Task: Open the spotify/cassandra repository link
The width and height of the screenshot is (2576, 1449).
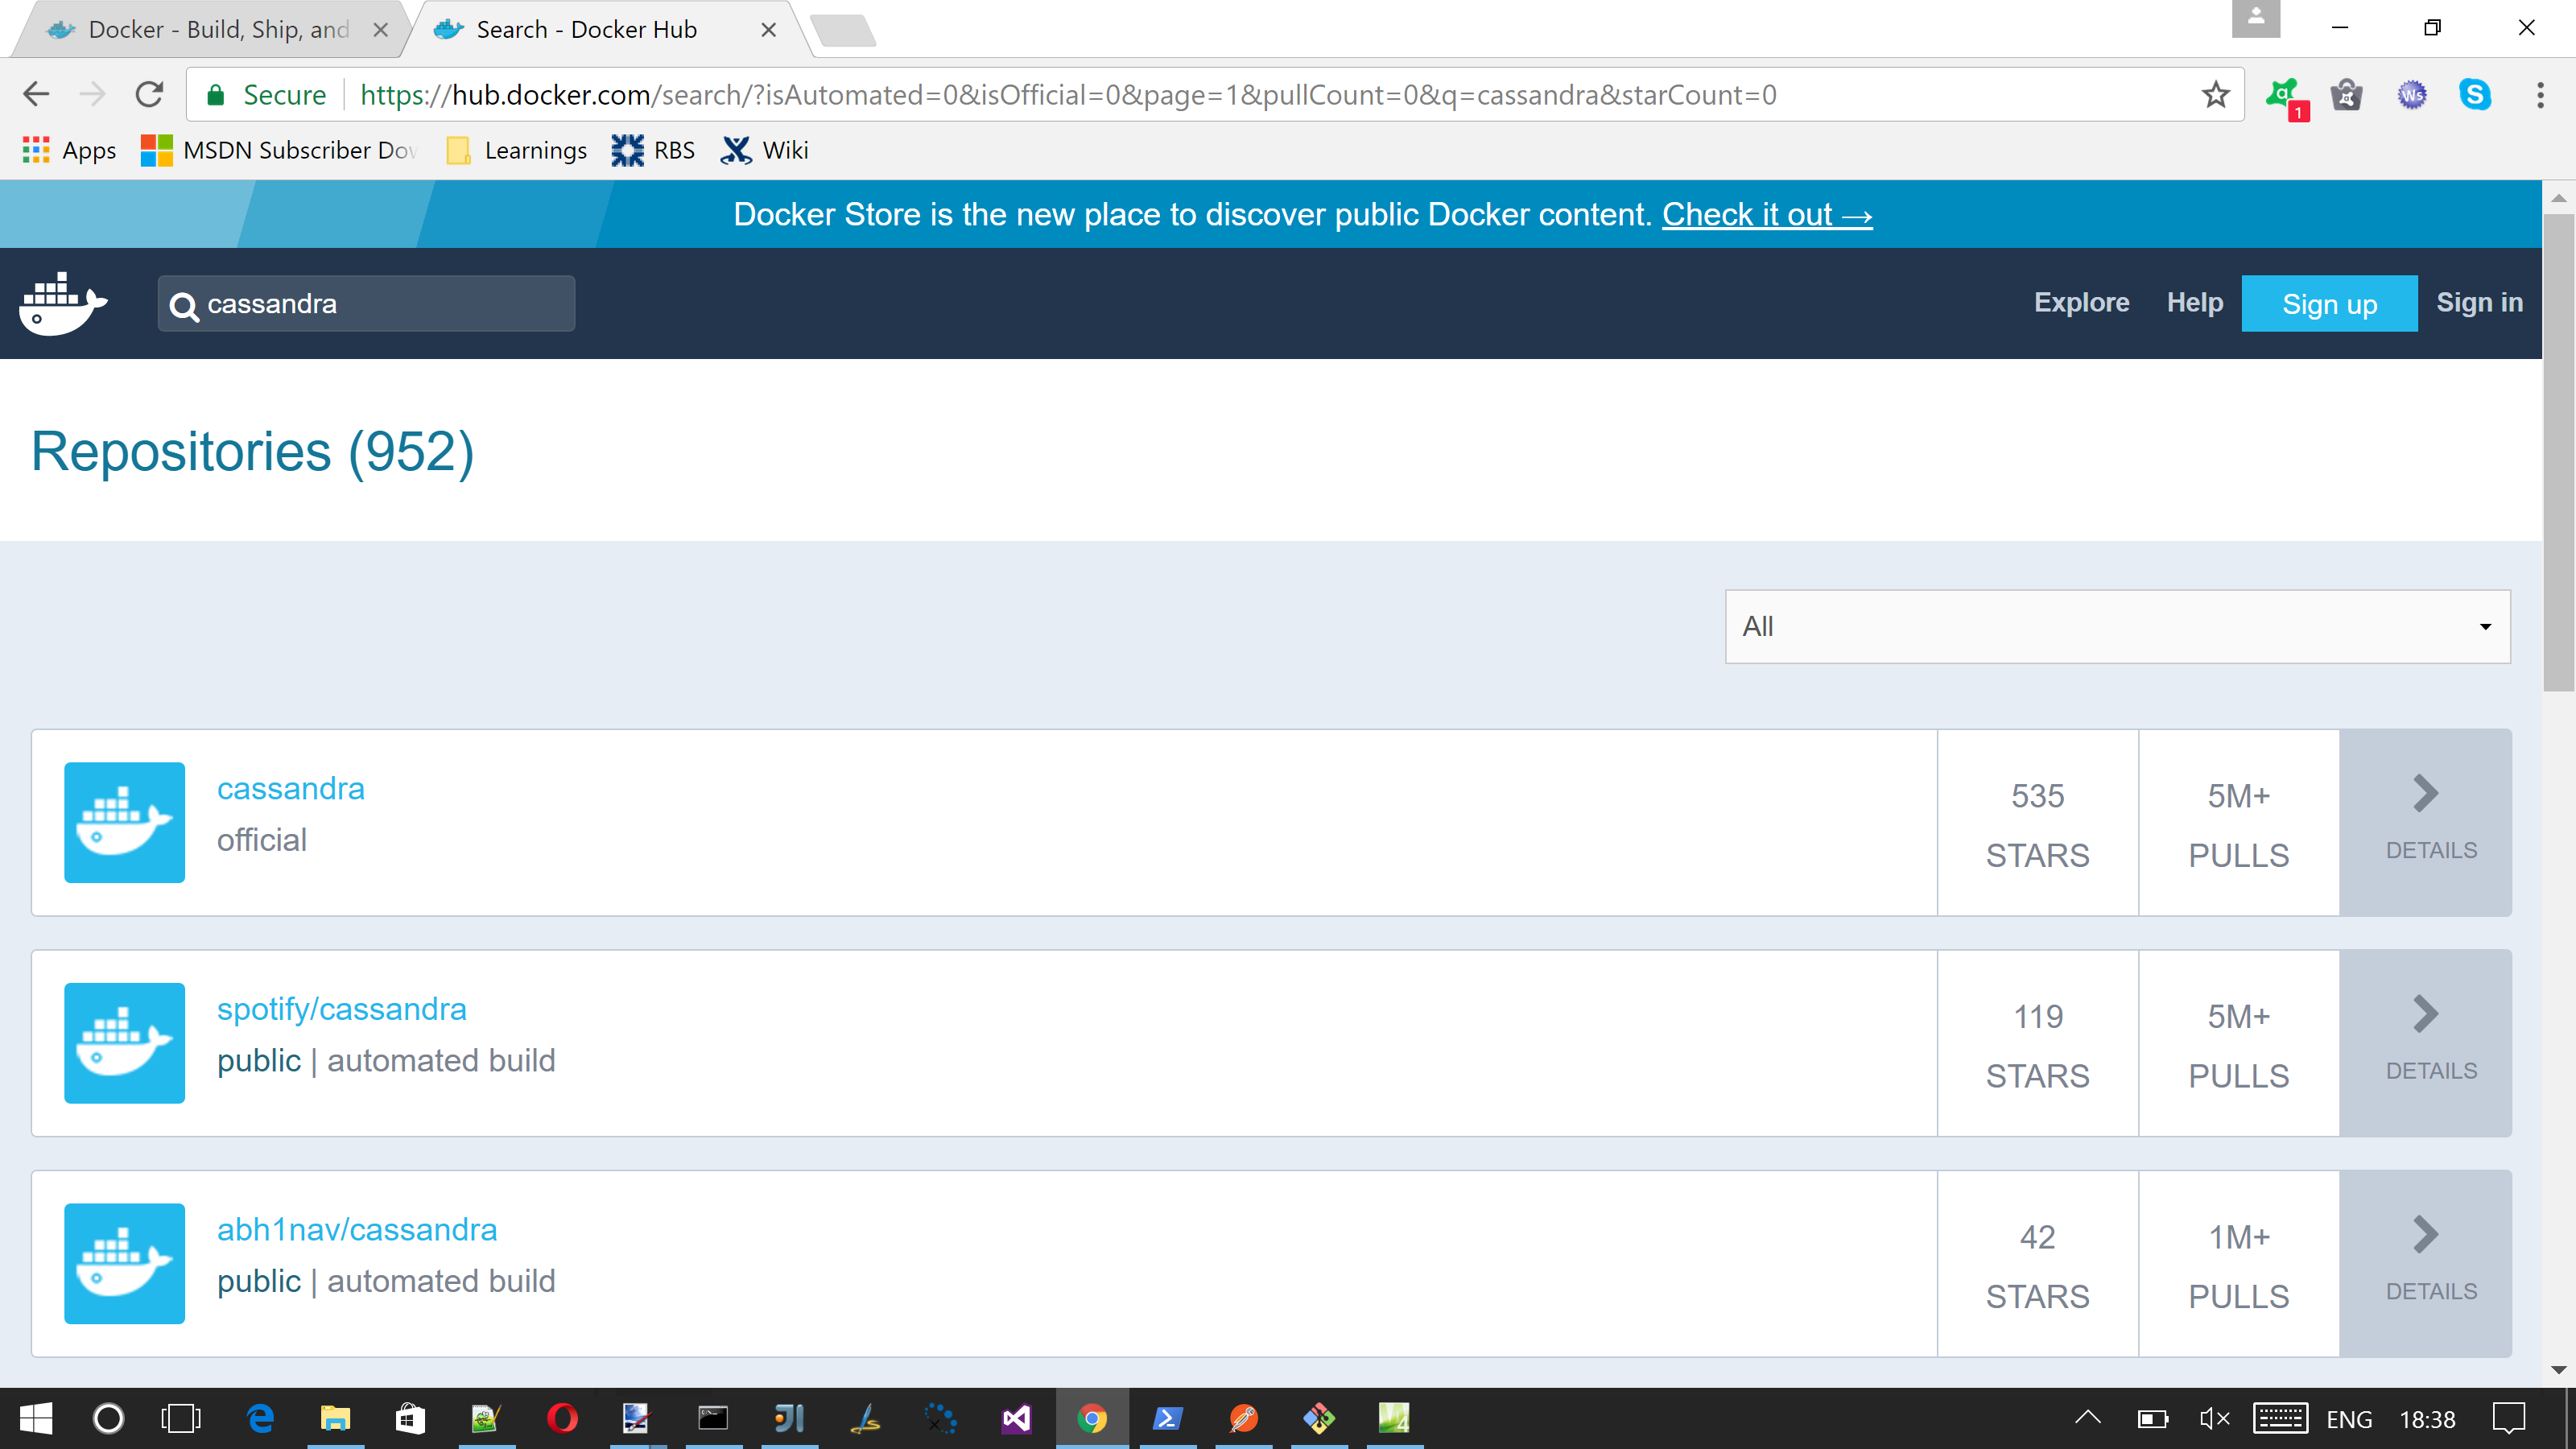Action: pos(341,1009)
